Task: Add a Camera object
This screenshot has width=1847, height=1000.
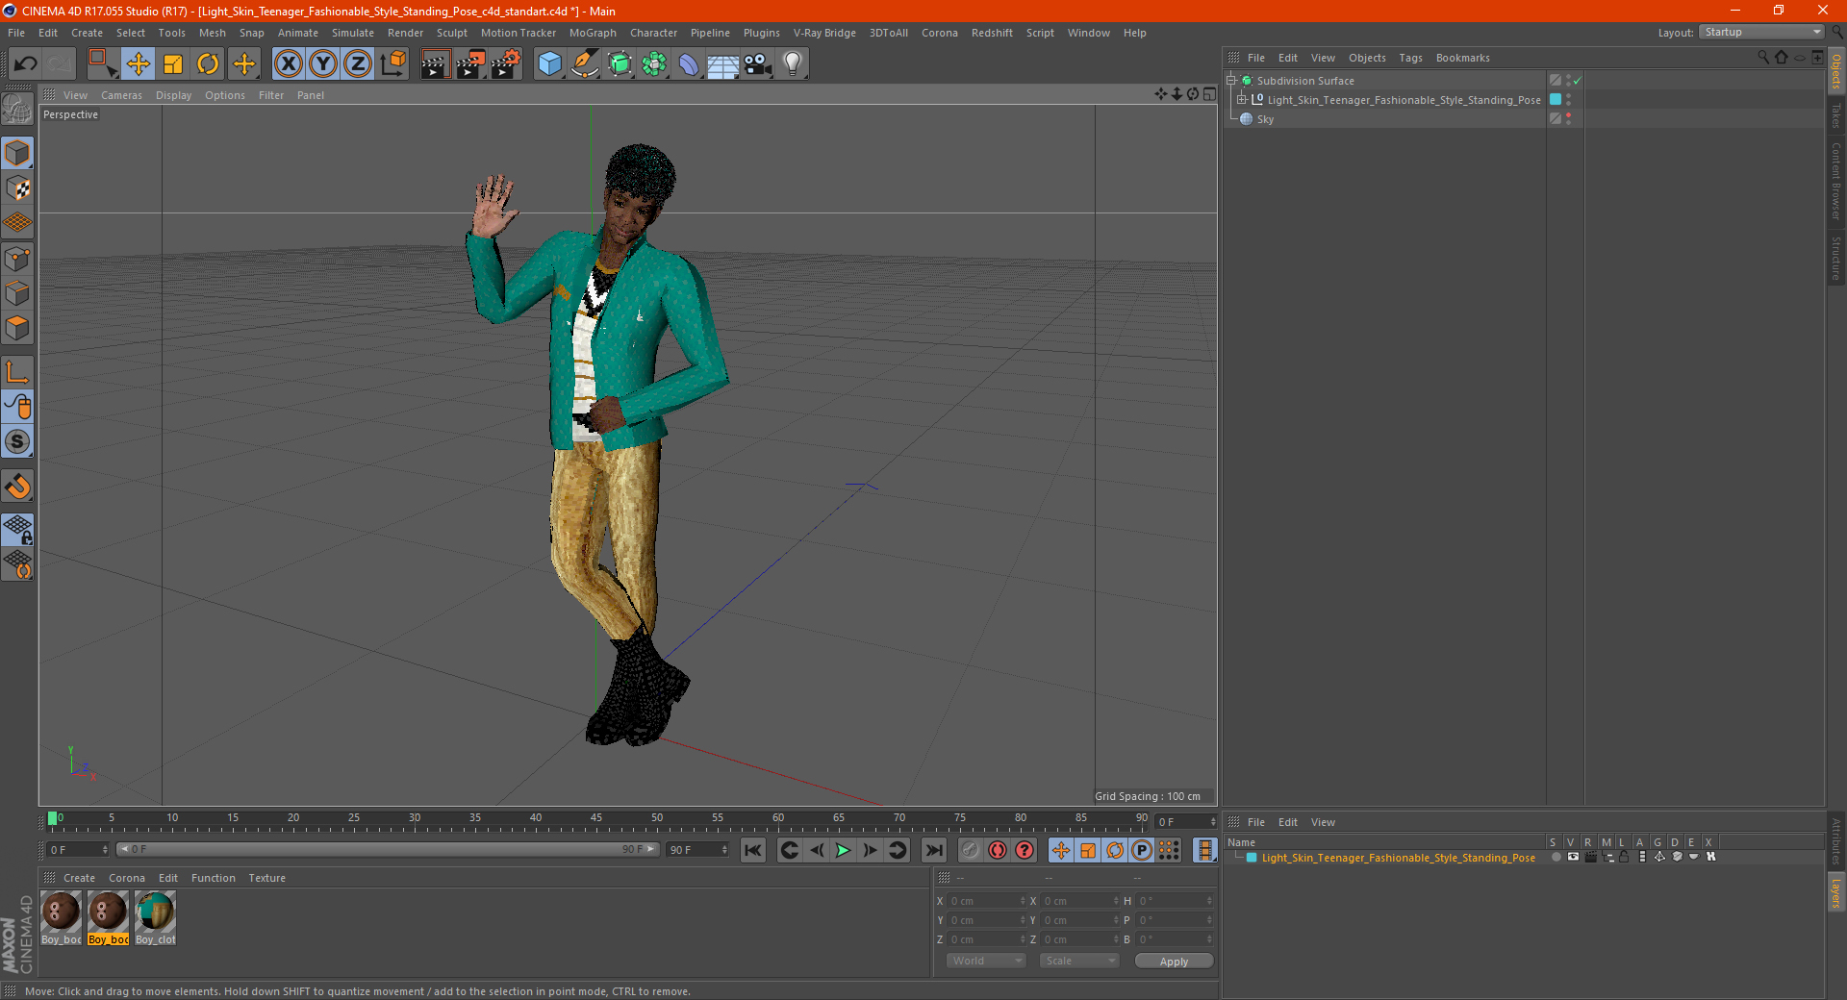Action: (x=758, y=64)
